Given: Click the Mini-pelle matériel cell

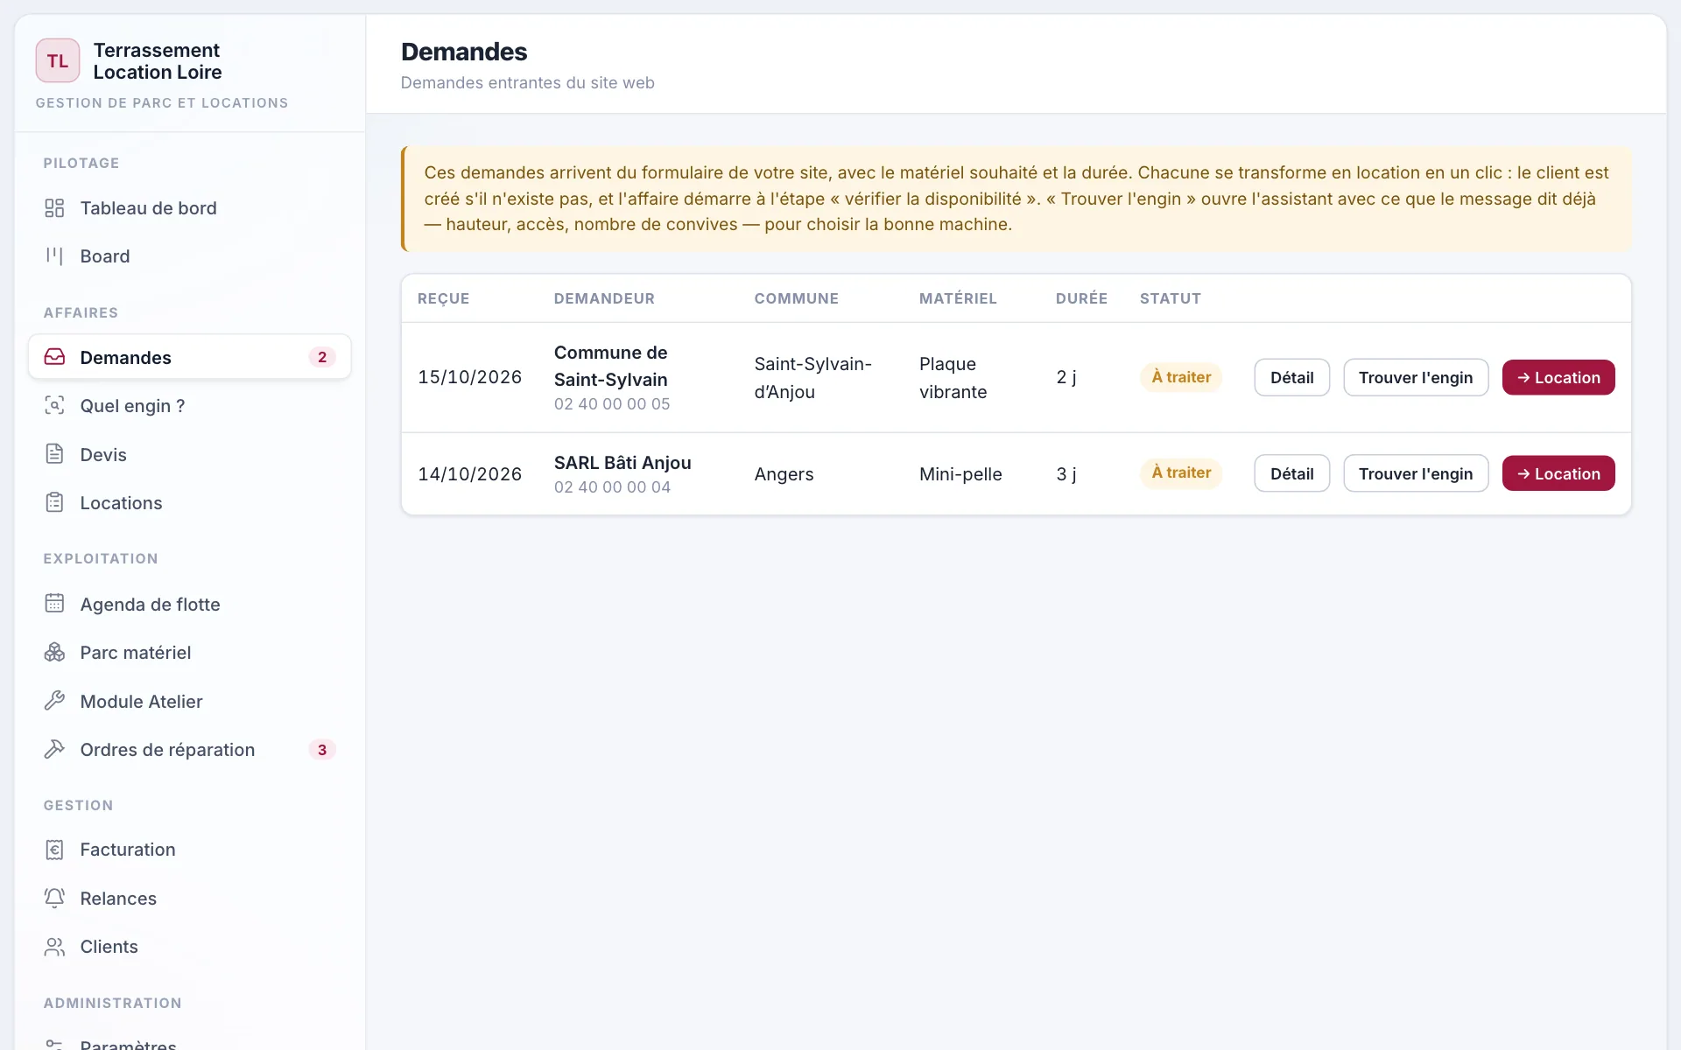Looking at the screenshot, I should click(960, 474).
